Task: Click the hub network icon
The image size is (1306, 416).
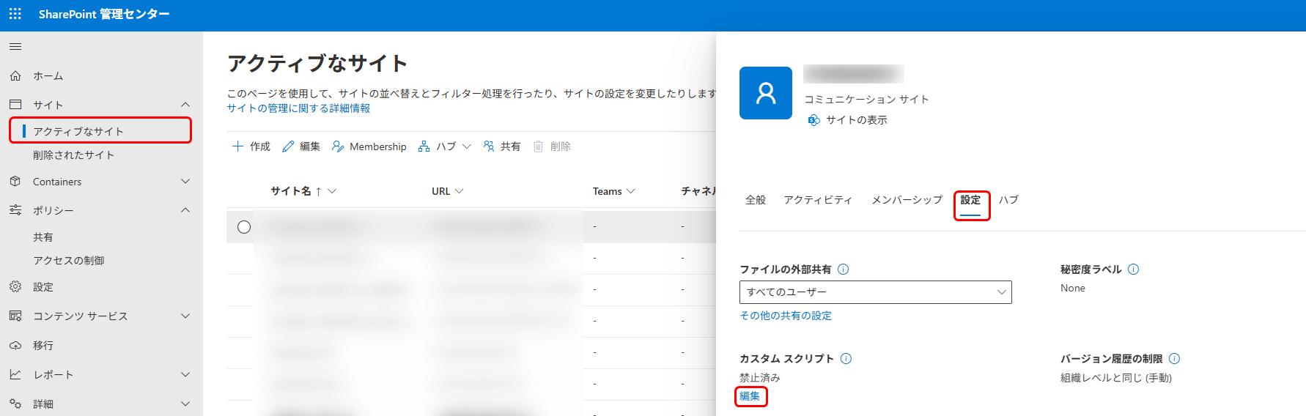Action: [424, 146]
